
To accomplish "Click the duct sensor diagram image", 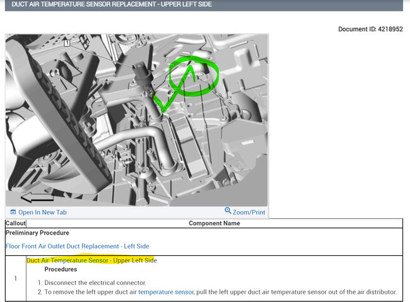I will pyautogui.click(x=136, y=120).
